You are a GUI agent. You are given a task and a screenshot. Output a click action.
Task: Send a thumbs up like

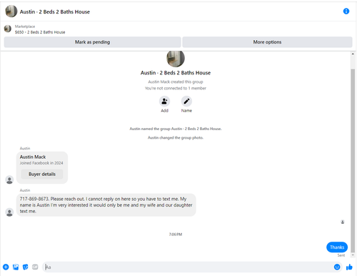[349, 267]
